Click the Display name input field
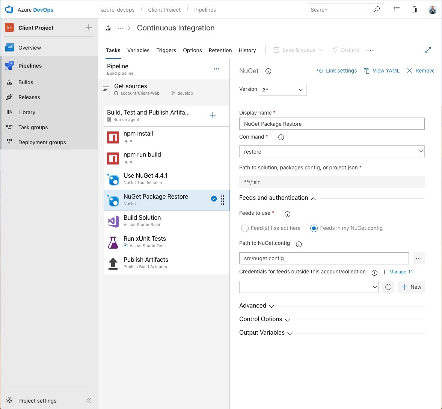This screenshot has height=409, width=442. pyautogui.click(x=332, y=124)
